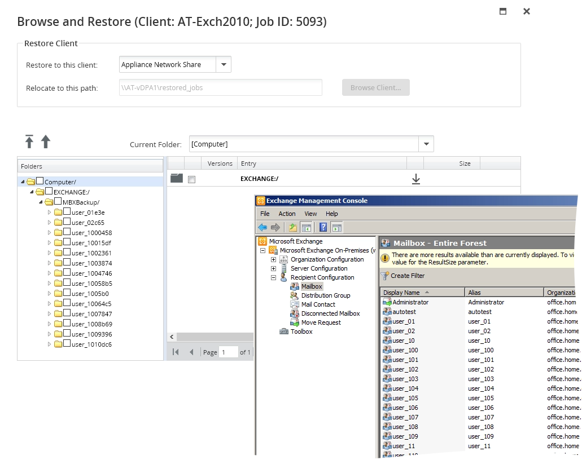Select user_100 in the mailbox list

click(405, 350)
